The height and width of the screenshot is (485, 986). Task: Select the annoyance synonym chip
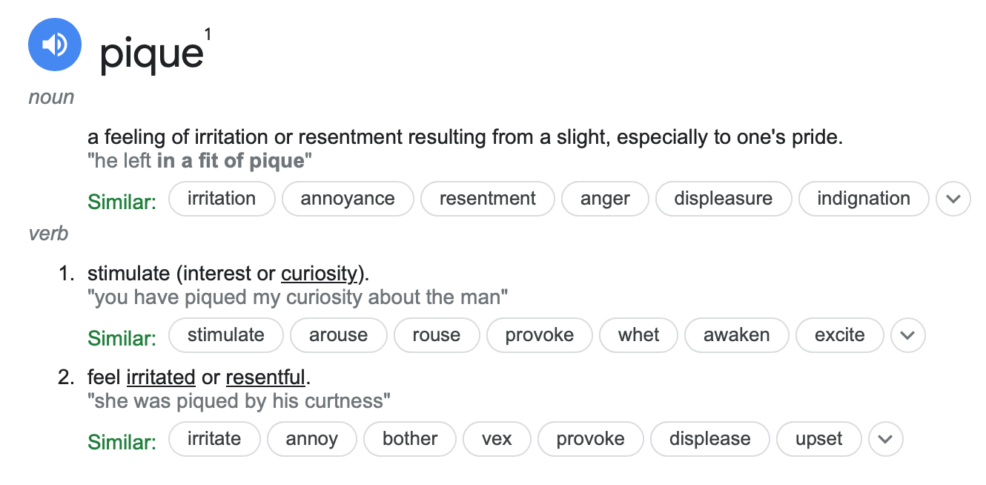pos(348,199)
